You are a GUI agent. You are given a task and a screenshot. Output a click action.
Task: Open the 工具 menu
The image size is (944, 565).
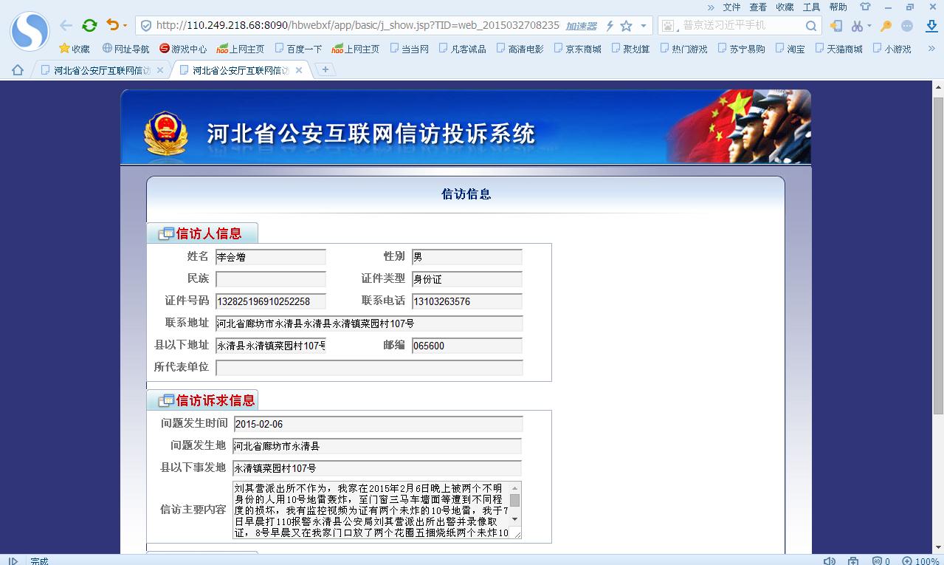[x=811, y=7]
